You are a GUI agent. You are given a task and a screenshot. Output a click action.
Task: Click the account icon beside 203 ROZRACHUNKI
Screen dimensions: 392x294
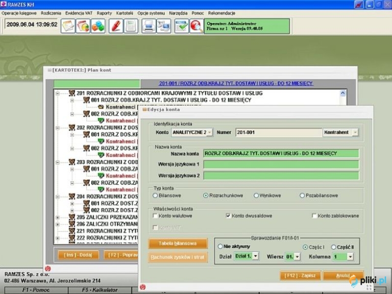click(x=72, y=162)
